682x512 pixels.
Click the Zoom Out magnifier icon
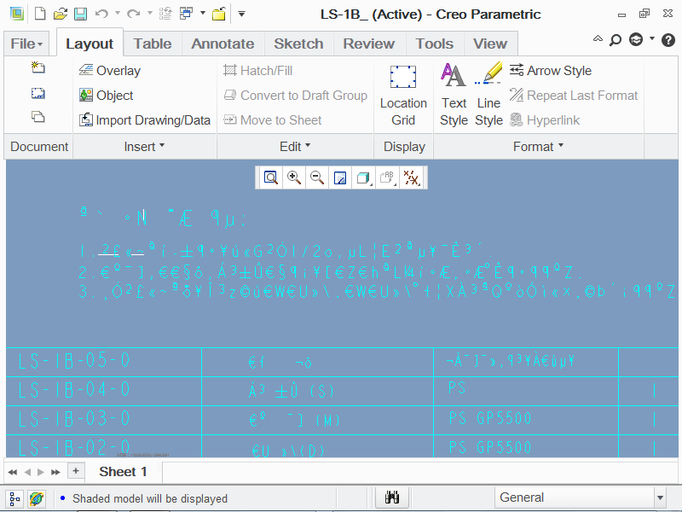point(317,177)
